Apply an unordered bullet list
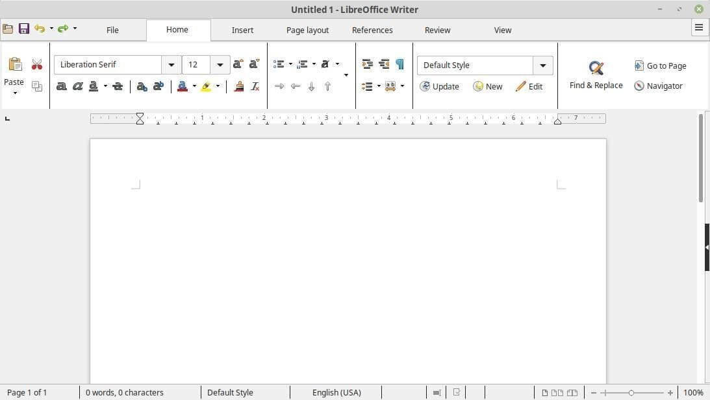Screen dimensions: 710x400 (x=279, y=64)
